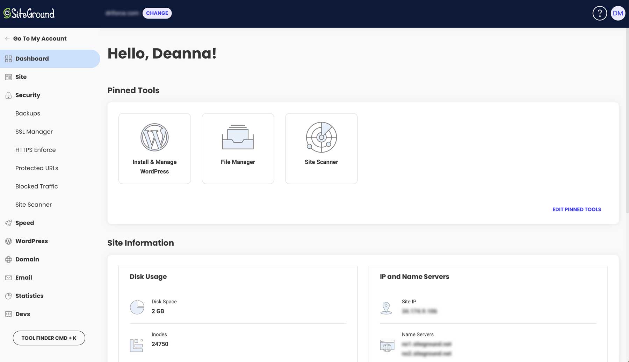Click the Security lock icon in sidebar
Viewport: 629px width, 362px height.
(x=8, y=95)
